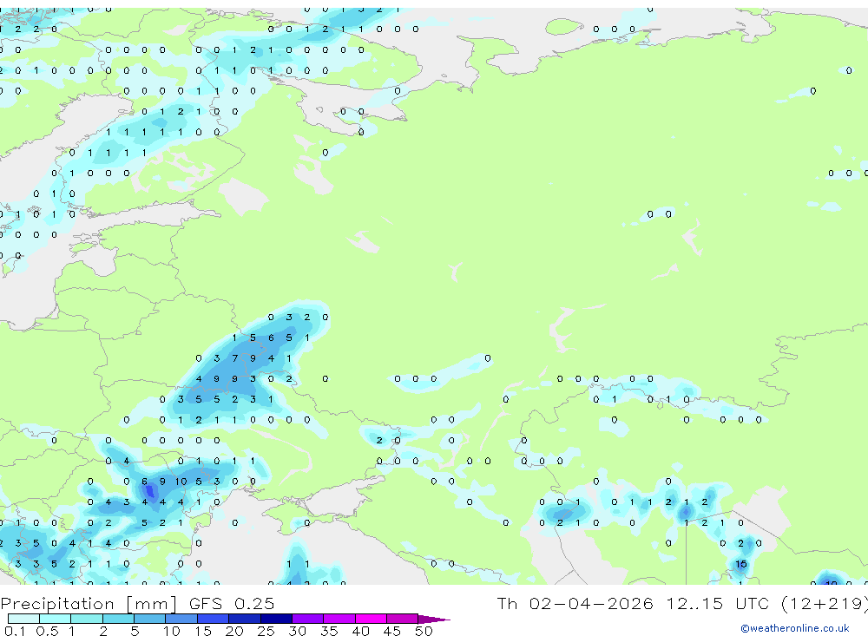868x636 pixels.
Task: Click the 20–25 mm dark blue swatch
Action: (x=245, y=619)
